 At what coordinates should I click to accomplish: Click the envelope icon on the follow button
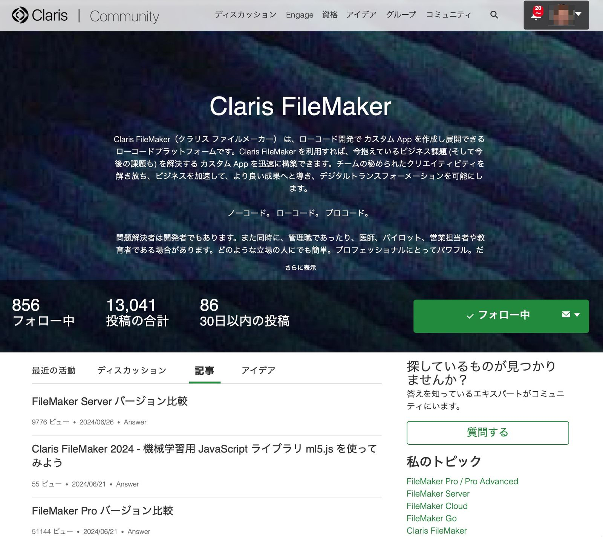tap(565, 316)
